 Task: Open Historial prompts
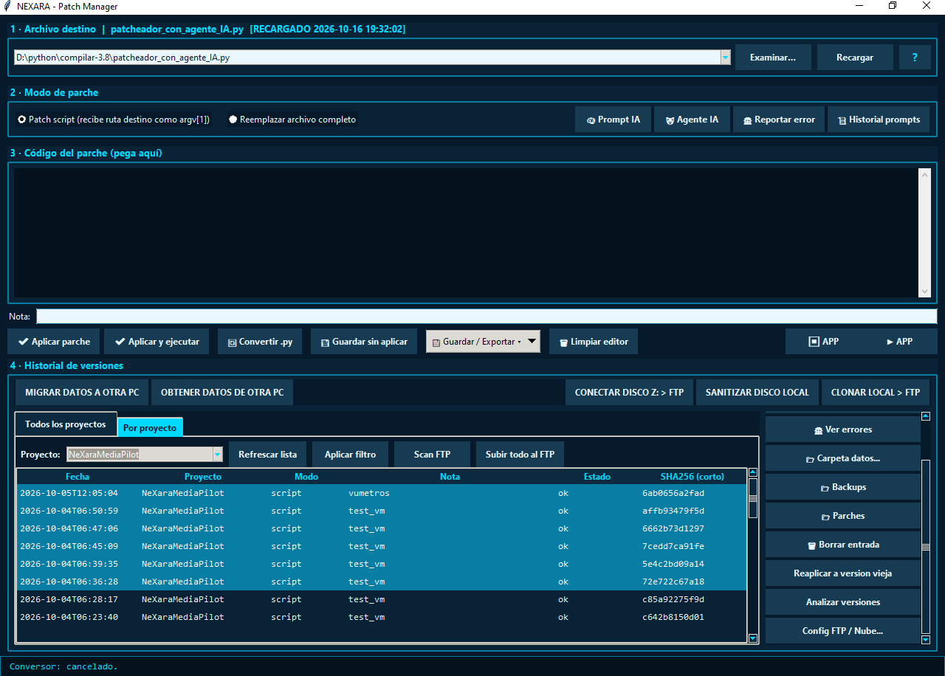(x=879, y=120)
